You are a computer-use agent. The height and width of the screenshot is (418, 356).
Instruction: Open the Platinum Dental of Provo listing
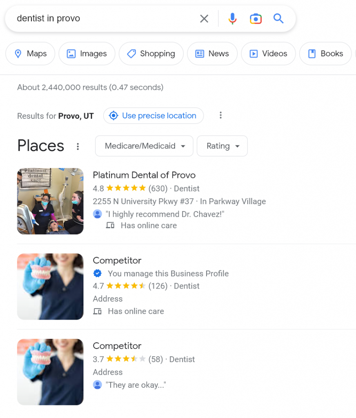click(x=144, y=175)
